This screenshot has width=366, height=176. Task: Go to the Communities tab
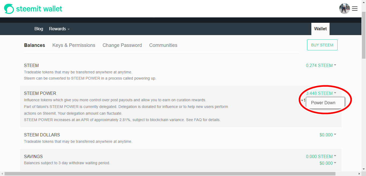(163, 45)
